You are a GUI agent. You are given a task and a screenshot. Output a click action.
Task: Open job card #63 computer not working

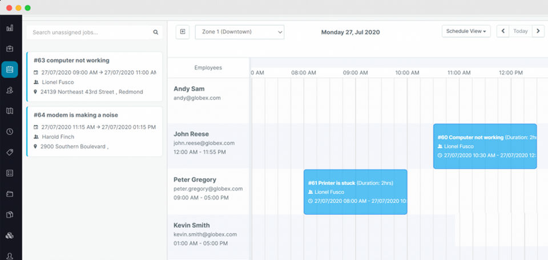94,76
